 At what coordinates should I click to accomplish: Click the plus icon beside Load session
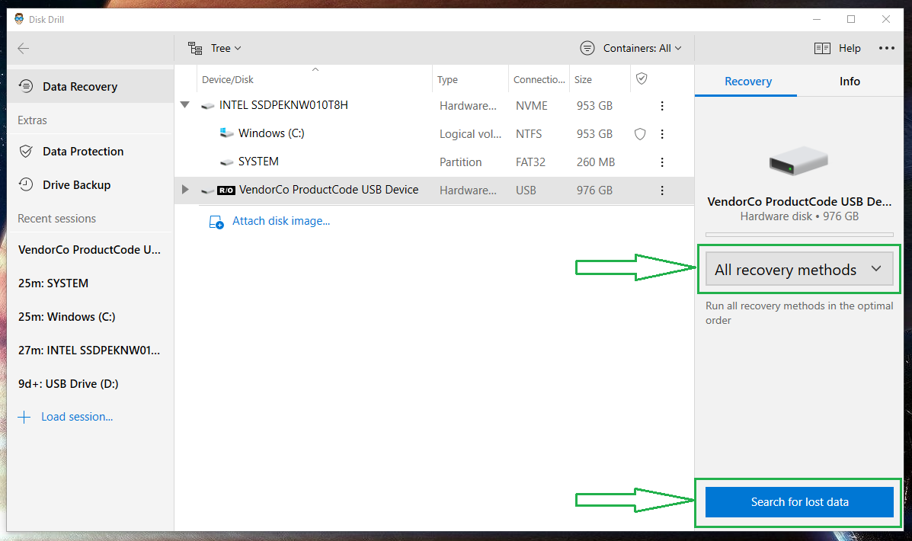coord(24,417)
